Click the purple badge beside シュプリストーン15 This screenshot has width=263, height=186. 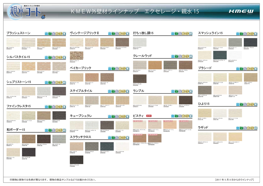point(53,82)
